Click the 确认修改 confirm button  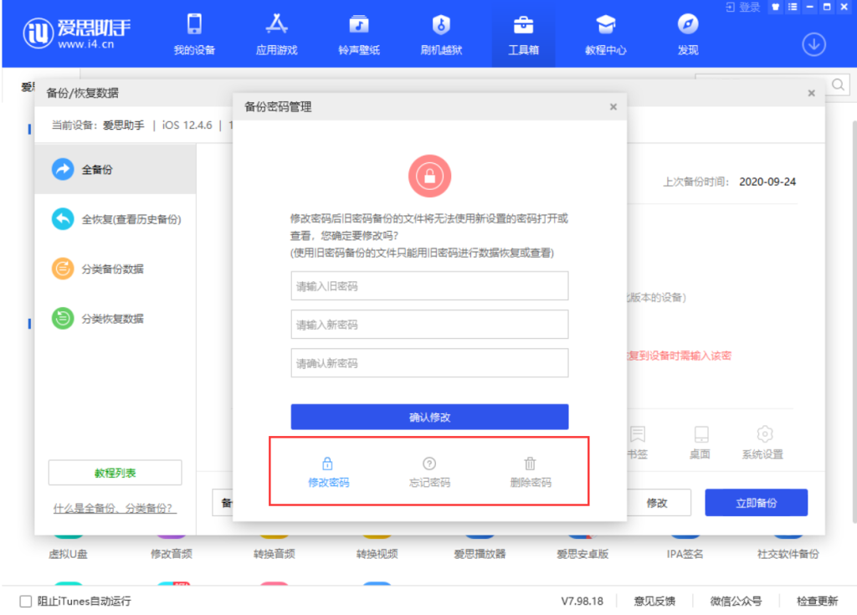pos(429,417)
